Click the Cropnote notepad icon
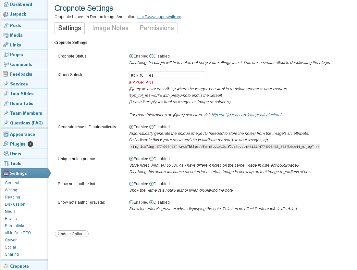This screenshot has height=270, width=357. pos(6,266)
